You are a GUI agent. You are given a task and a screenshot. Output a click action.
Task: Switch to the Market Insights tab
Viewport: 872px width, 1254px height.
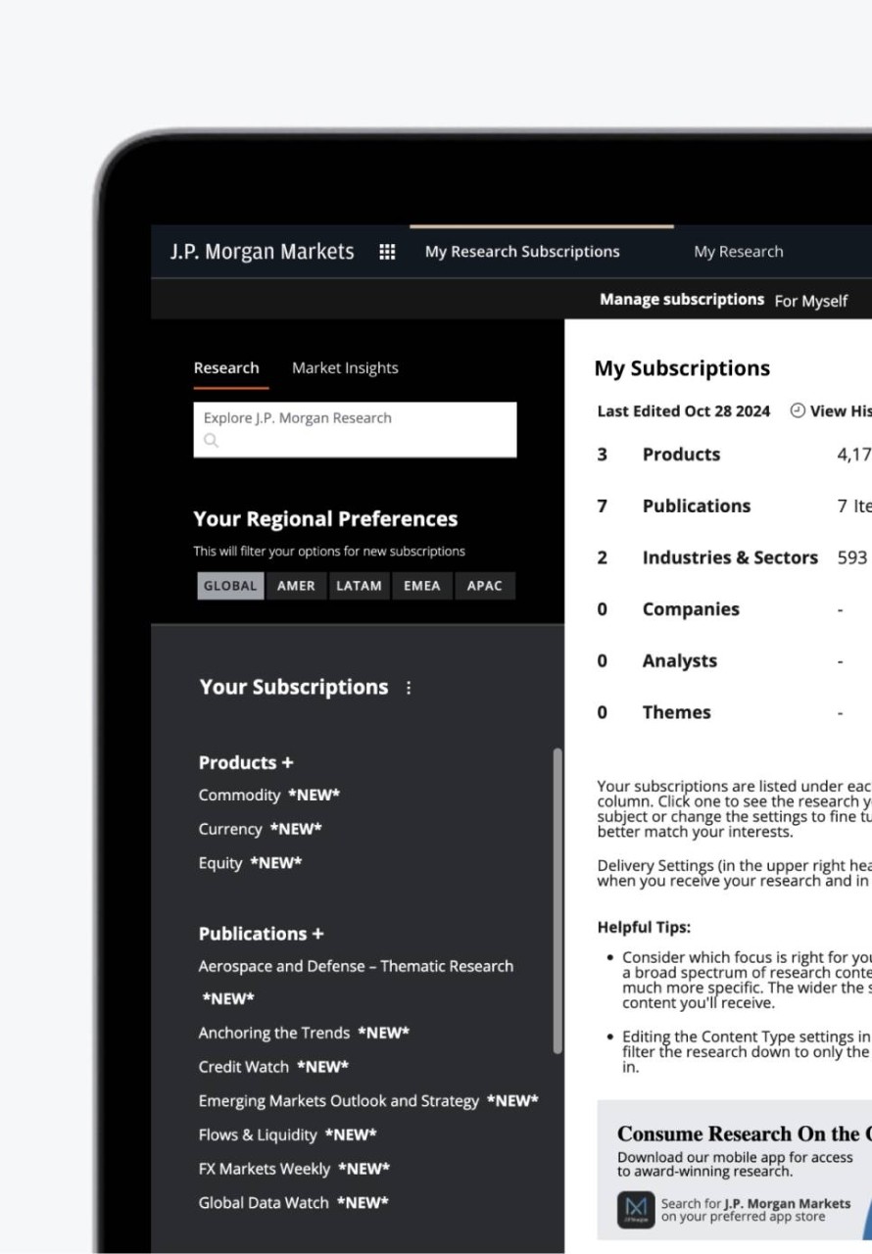(x=345, y=367)
